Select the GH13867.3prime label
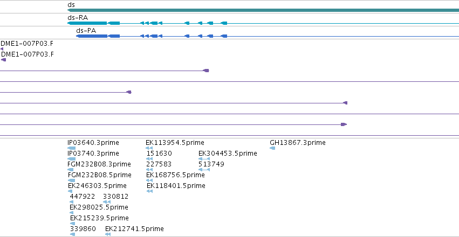 (297, 143)
